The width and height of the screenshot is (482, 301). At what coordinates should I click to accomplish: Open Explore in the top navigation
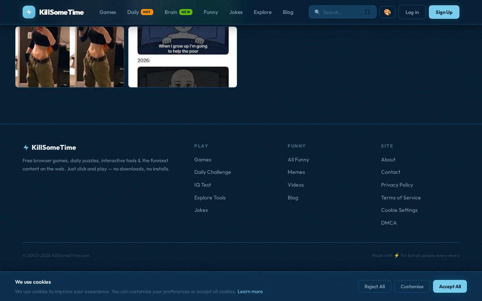tap(262, 12)
